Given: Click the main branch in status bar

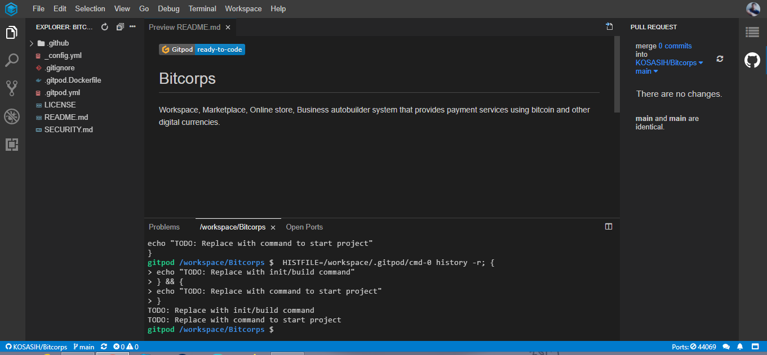Looking at the screenshot, I should click(83, 347).
